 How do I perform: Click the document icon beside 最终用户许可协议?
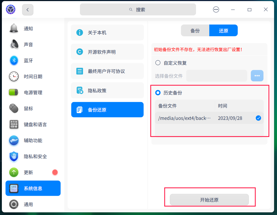[x=80, y=71]
